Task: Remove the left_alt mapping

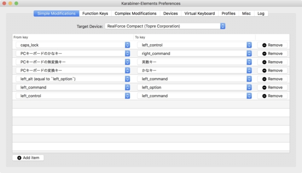Action: [272, 79]
